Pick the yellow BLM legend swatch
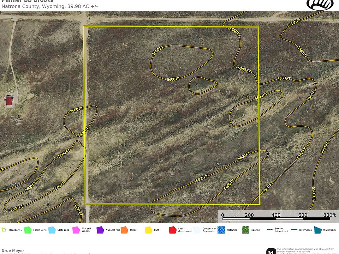The height and width of the screenshot is (254, 339). click(x=149, y=230)
